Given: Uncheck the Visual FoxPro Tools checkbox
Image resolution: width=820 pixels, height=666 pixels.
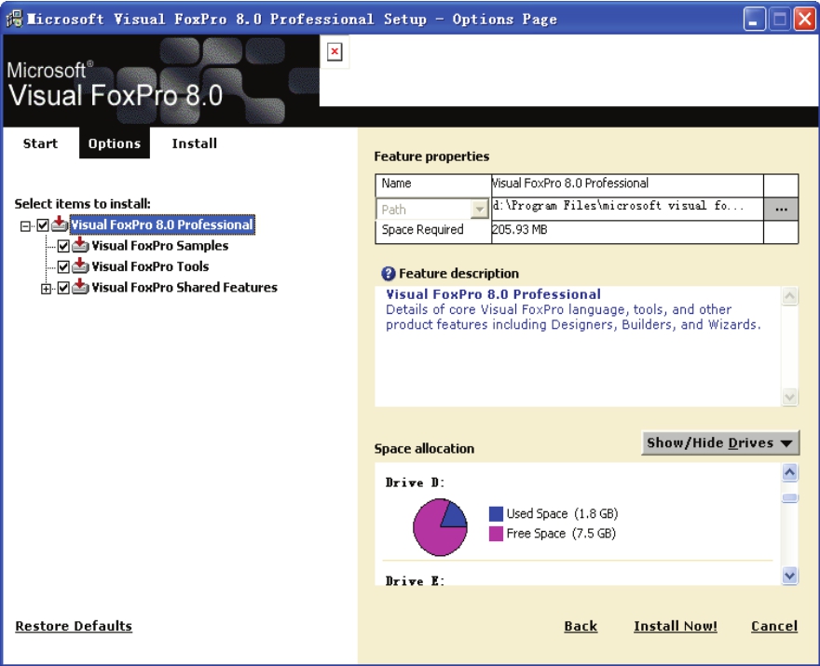Looking at the screenshot, I should click(63, 267).
